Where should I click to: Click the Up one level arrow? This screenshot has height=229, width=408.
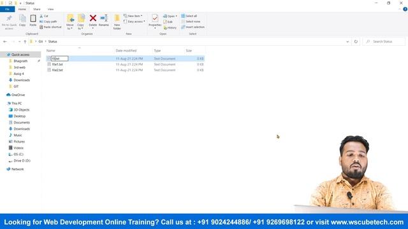pyautogui.click(x=25, y=41)
